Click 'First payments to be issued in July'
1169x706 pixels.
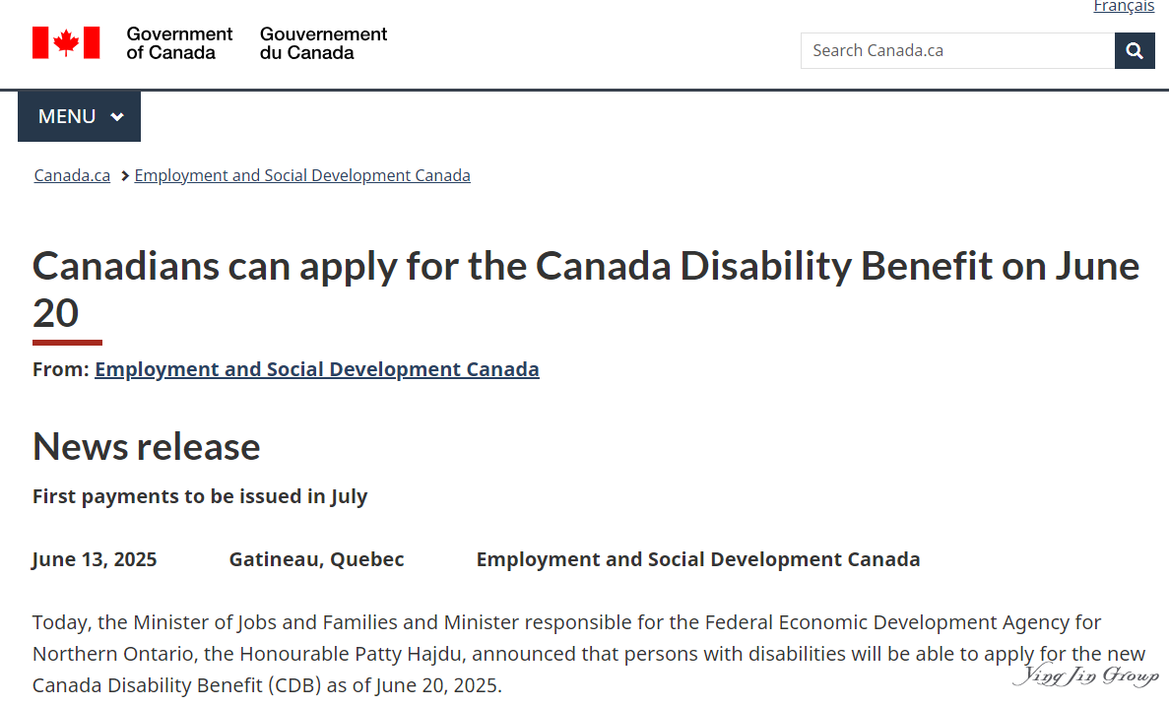200,496
